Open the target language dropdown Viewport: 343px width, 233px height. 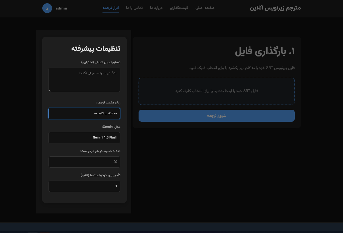[84, 113]
